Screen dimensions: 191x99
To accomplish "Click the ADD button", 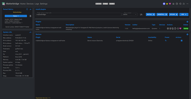I will coord(184,14).
